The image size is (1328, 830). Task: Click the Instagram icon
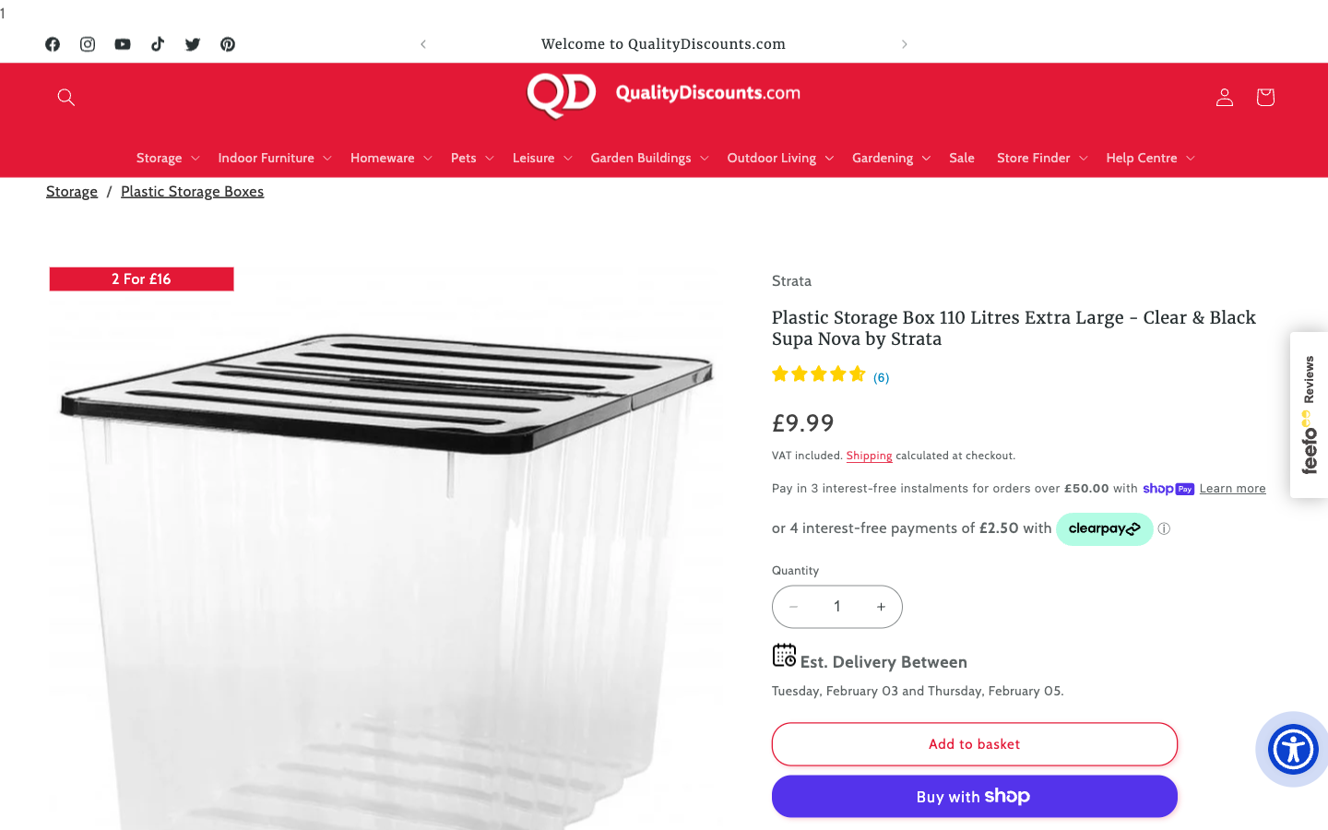click(88, 43)
